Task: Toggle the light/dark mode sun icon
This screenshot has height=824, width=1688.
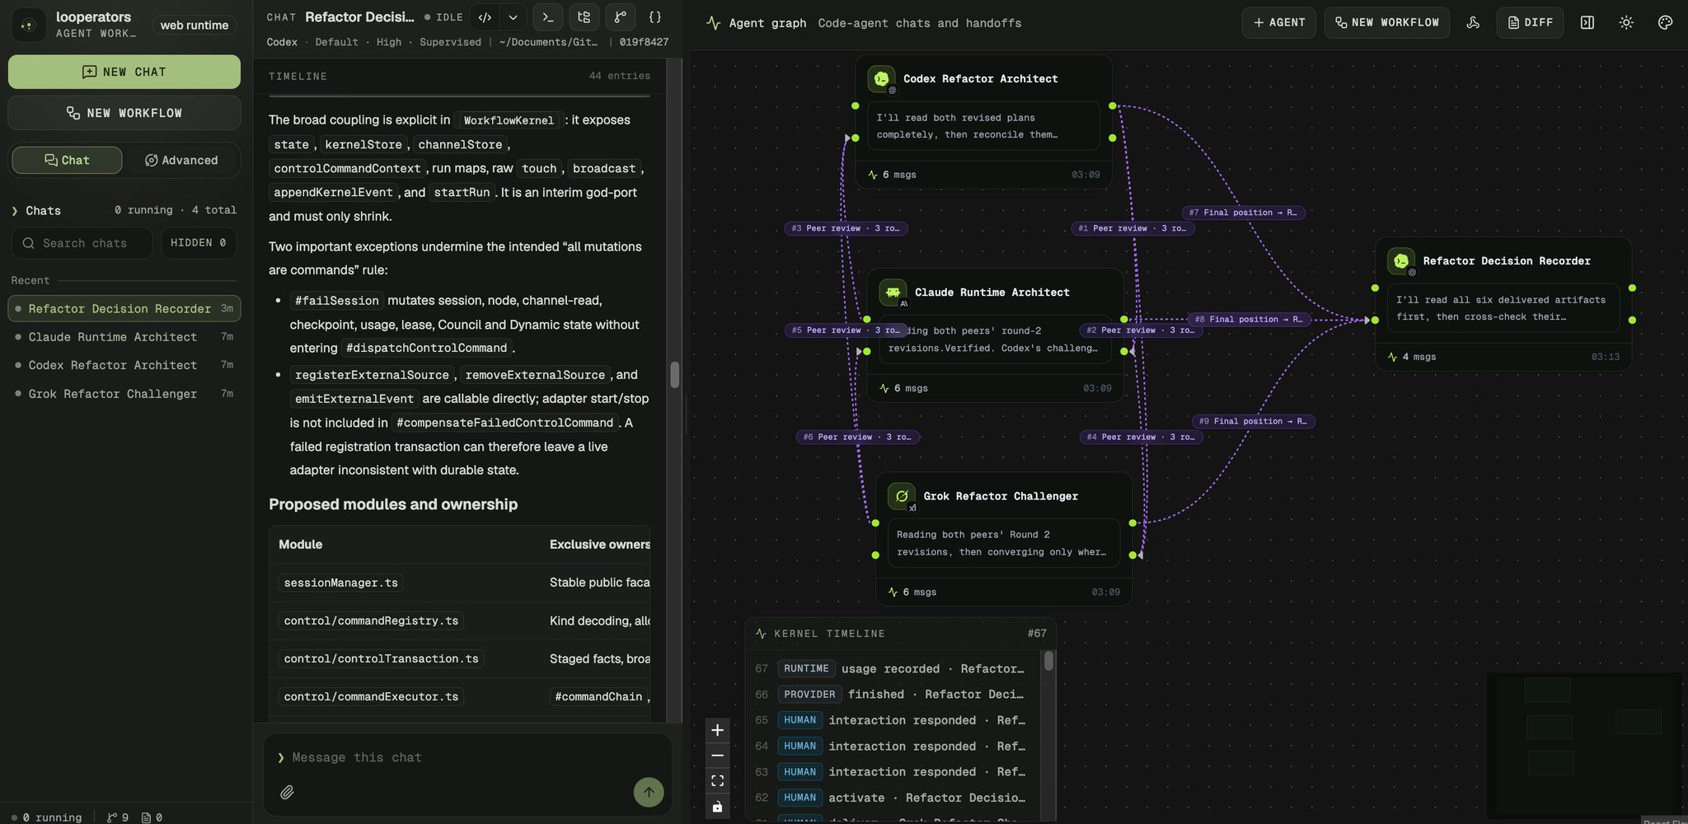Action: [x=1626, y=23]
